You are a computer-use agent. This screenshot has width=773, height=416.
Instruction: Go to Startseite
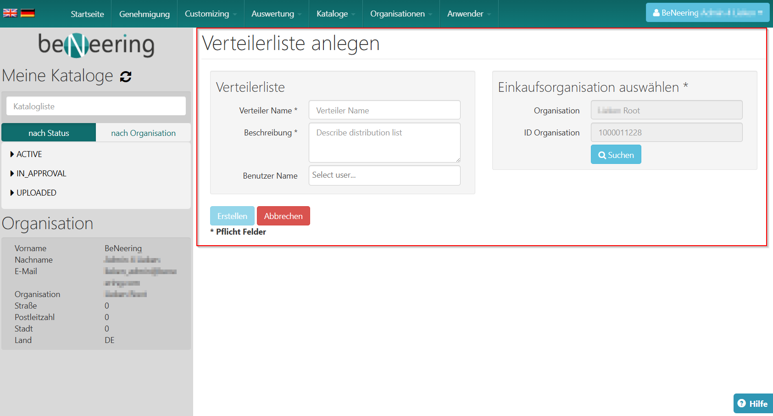87,14
